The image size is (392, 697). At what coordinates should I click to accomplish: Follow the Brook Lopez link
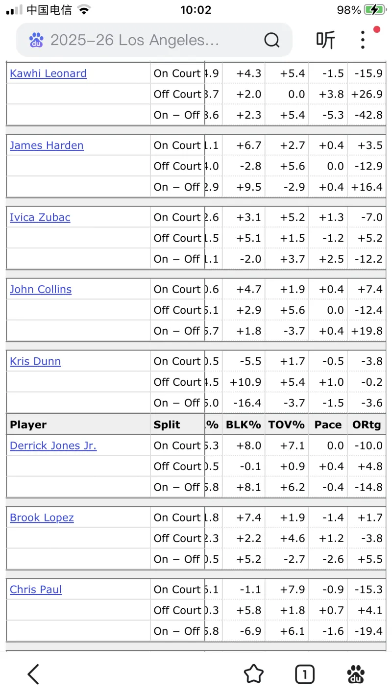pyautogui.click(x=42, y=518)
